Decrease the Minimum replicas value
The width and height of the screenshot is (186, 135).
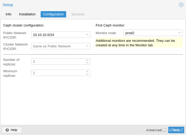click(87, 74)
